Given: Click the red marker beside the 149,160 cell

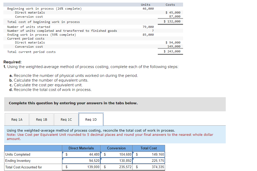Looking at the screenshot, I should (x=133, y=152).
